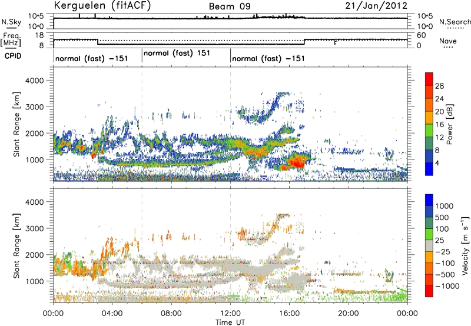Viewport: 471px width, 326px height.
Task: Click the '-1000' tick on the velocity scale
Action: (447, 286)
